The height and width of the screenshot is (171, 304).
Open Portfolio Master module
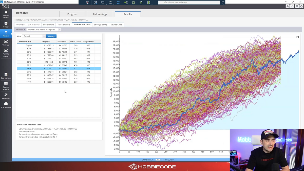(x=6, y=53)
